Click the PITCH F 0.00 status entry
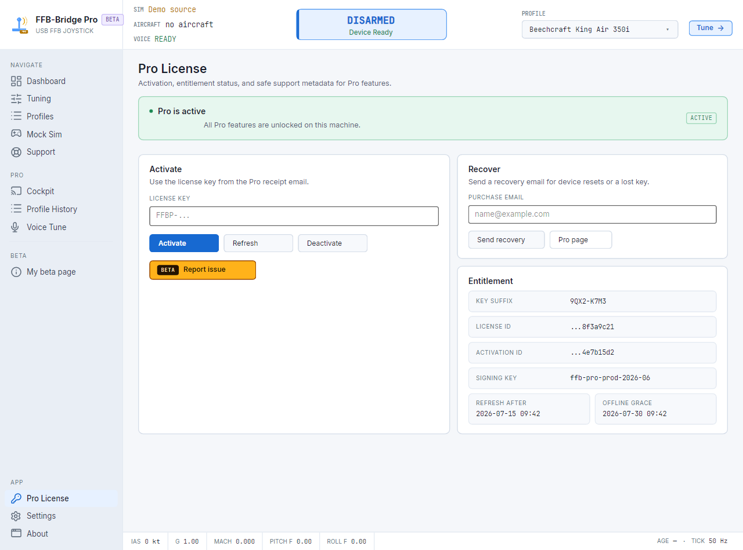 [291, 541]
